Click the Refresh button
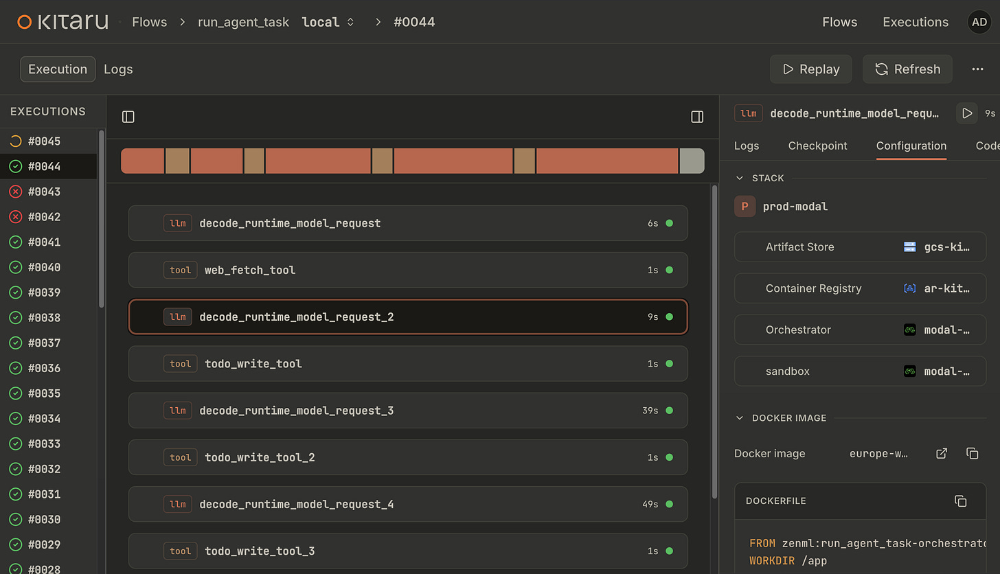Screen dimensions: 1000x574 point(907,69)
